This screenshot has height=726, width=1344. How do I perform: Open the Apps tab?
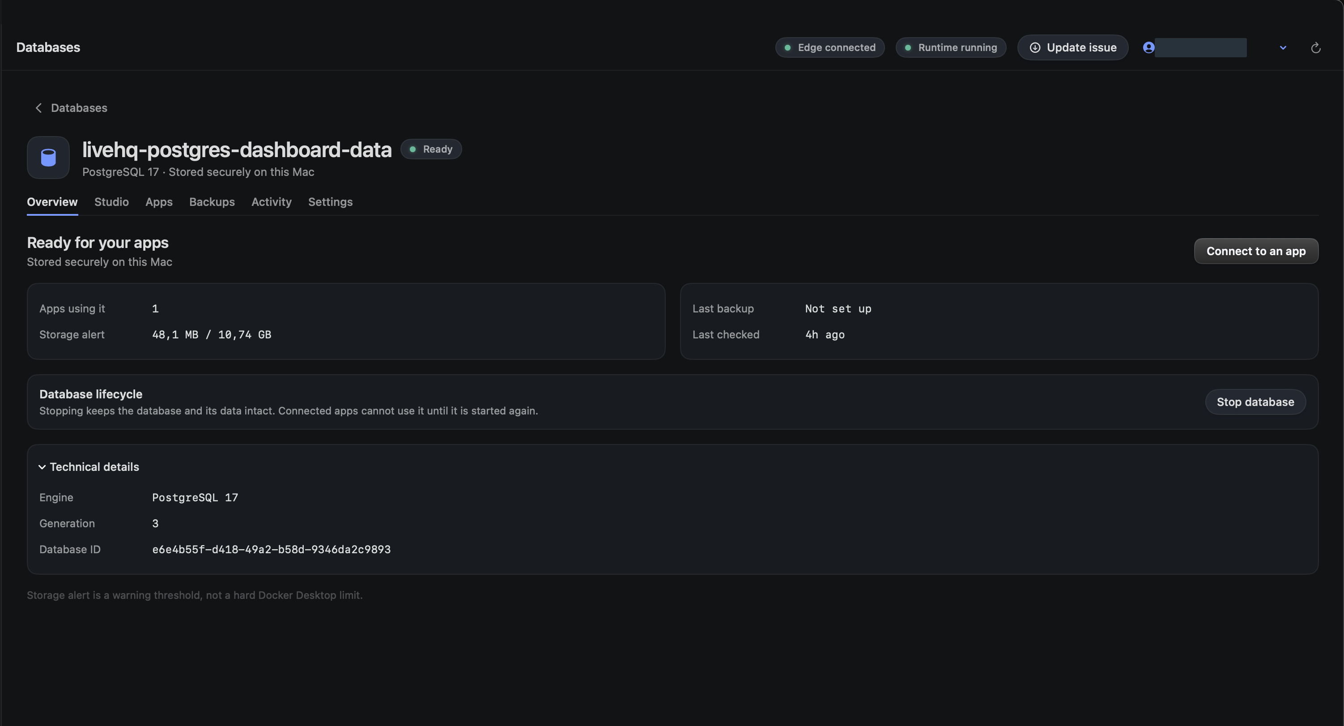(159, 202)
